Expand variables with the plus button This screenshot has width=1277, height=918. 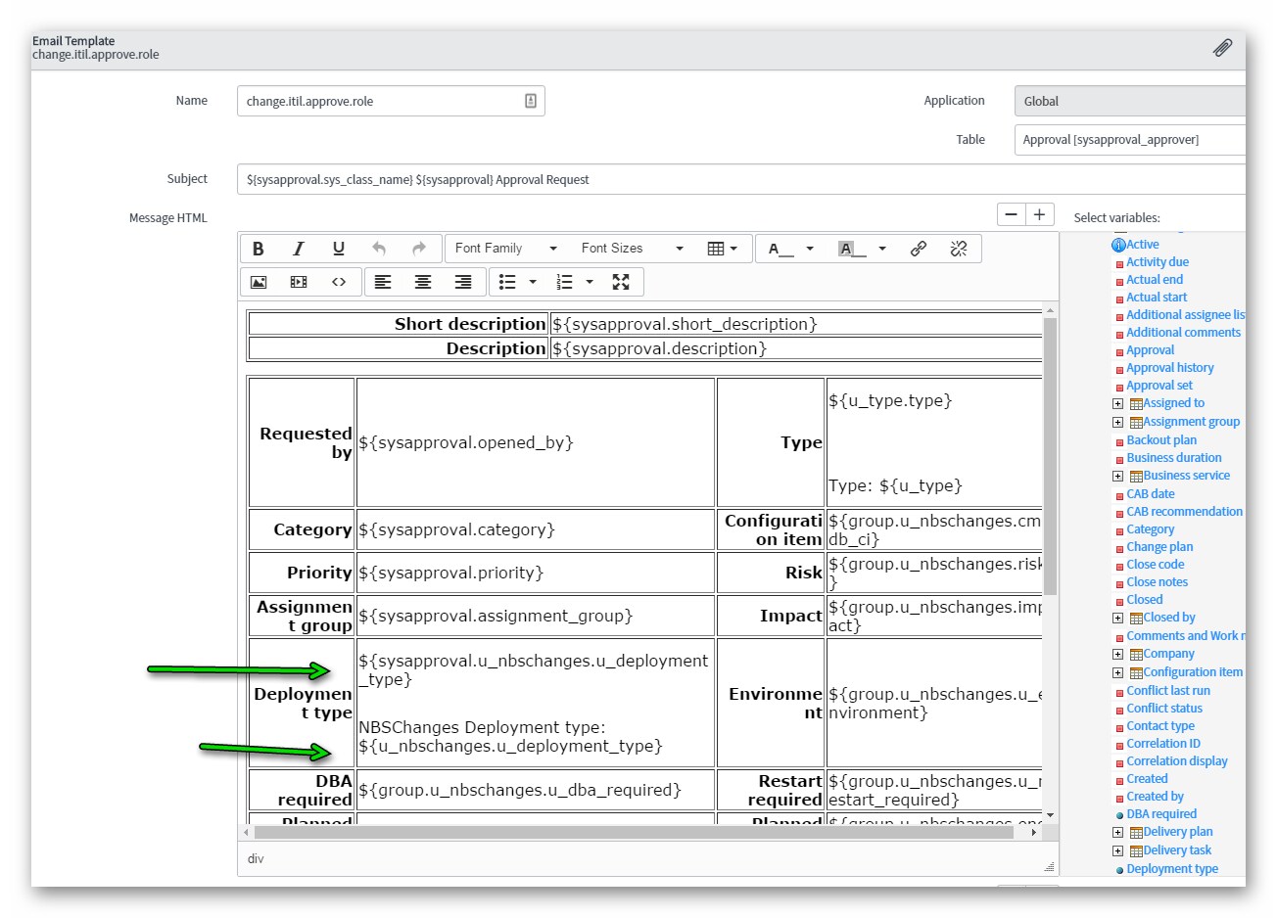[x=1040, y=214]
